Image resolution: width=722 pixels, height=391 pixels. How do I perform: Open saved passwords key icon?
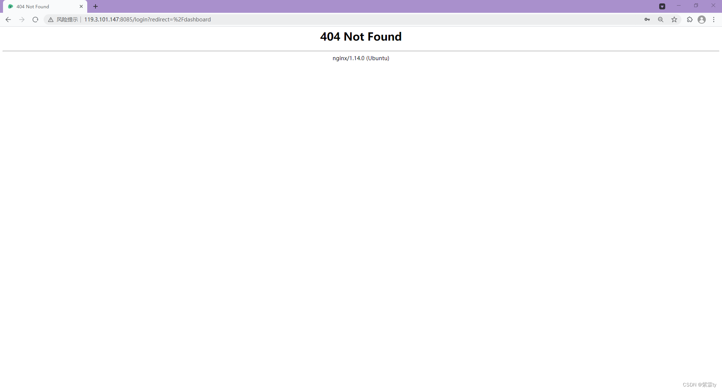coord(647,20)
